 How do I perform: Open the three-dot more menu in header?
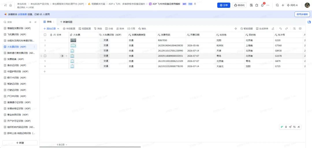[x=268, y=5]
